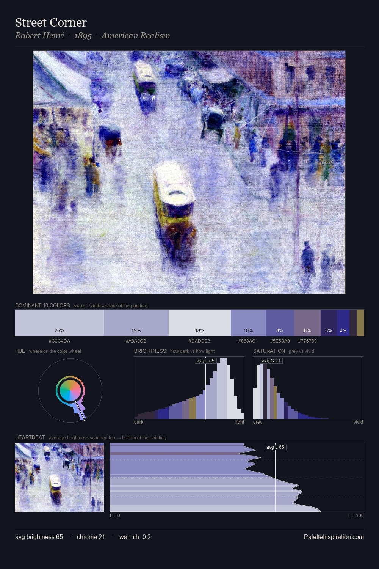
Task: Click the HEARTBEAT section heading
Action: [30, 437]
